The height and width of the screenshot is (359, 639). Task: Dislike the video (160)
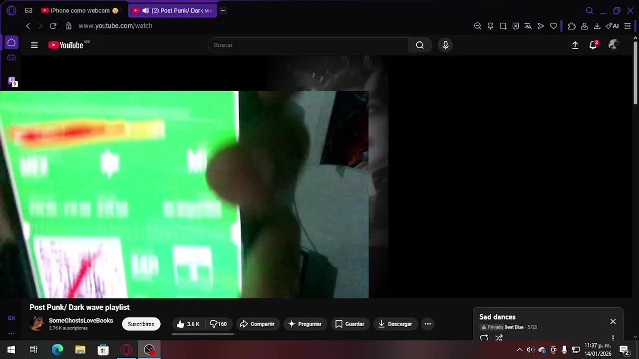[218, 324]
